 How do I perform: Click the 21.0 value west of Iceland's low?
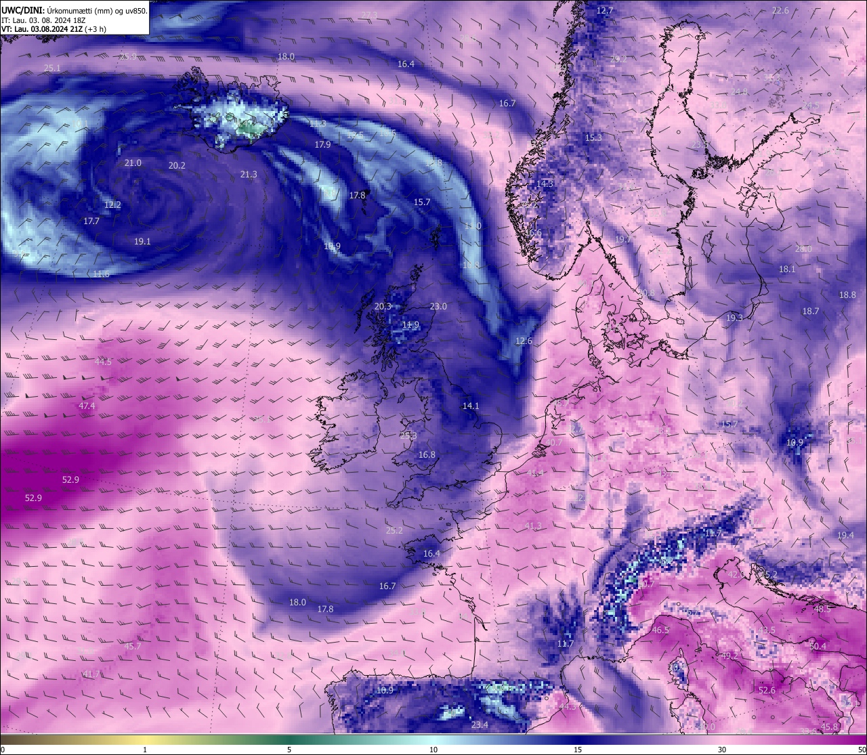coord(133,163)
